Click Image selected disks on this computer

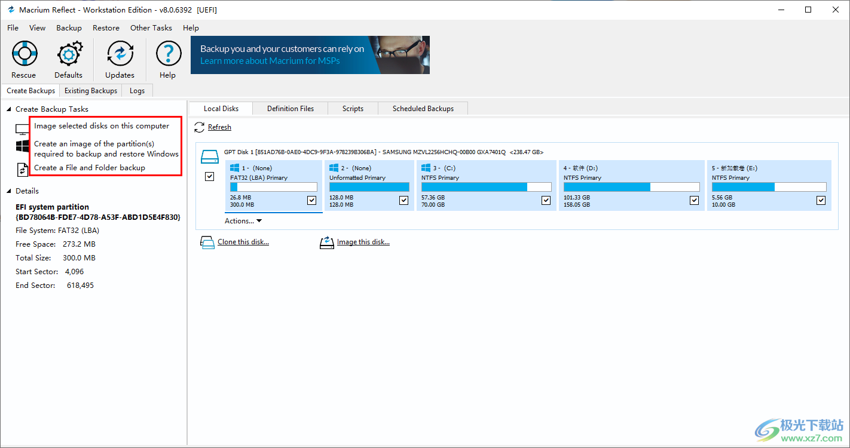102,126
